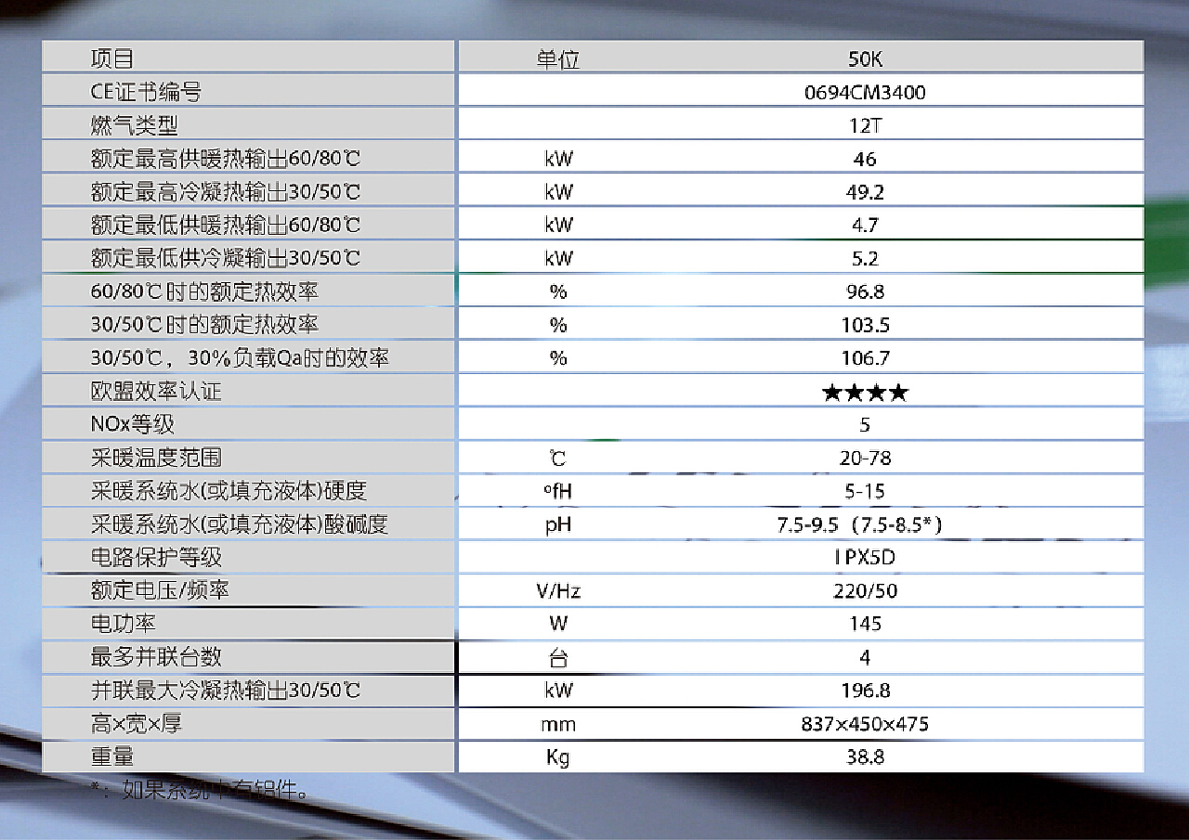Click the 燃气类型 row label
Viewport: 1189px width, 840px height.
coord(134,125)
